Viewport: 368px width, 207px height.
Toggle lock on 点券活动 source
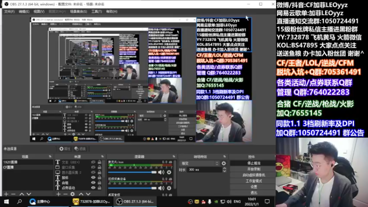coord(99,188)
